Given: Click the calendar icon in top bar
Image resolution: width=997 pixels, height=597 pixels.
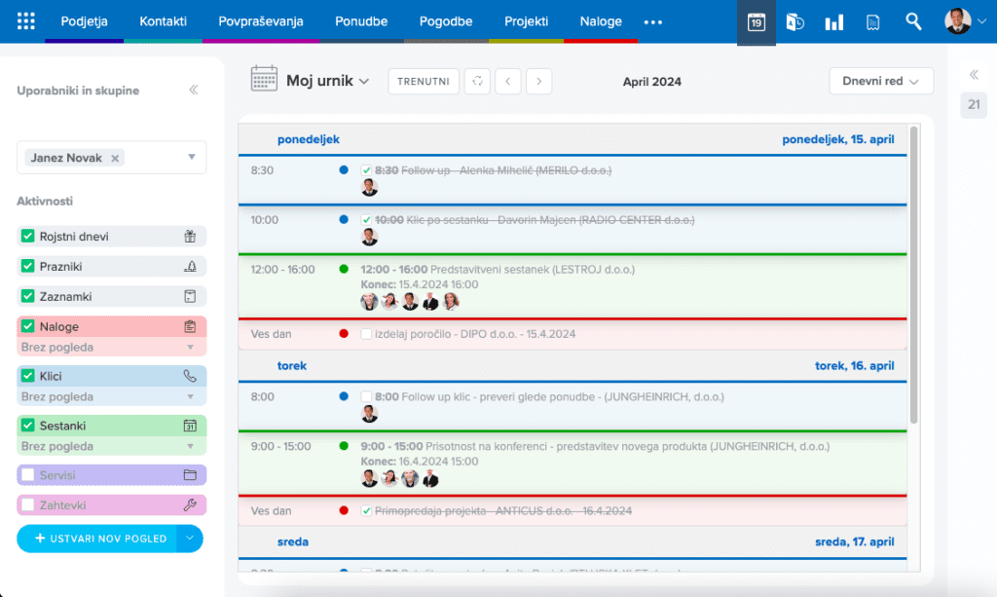Looking at the screenshot, I should (756, 21).
